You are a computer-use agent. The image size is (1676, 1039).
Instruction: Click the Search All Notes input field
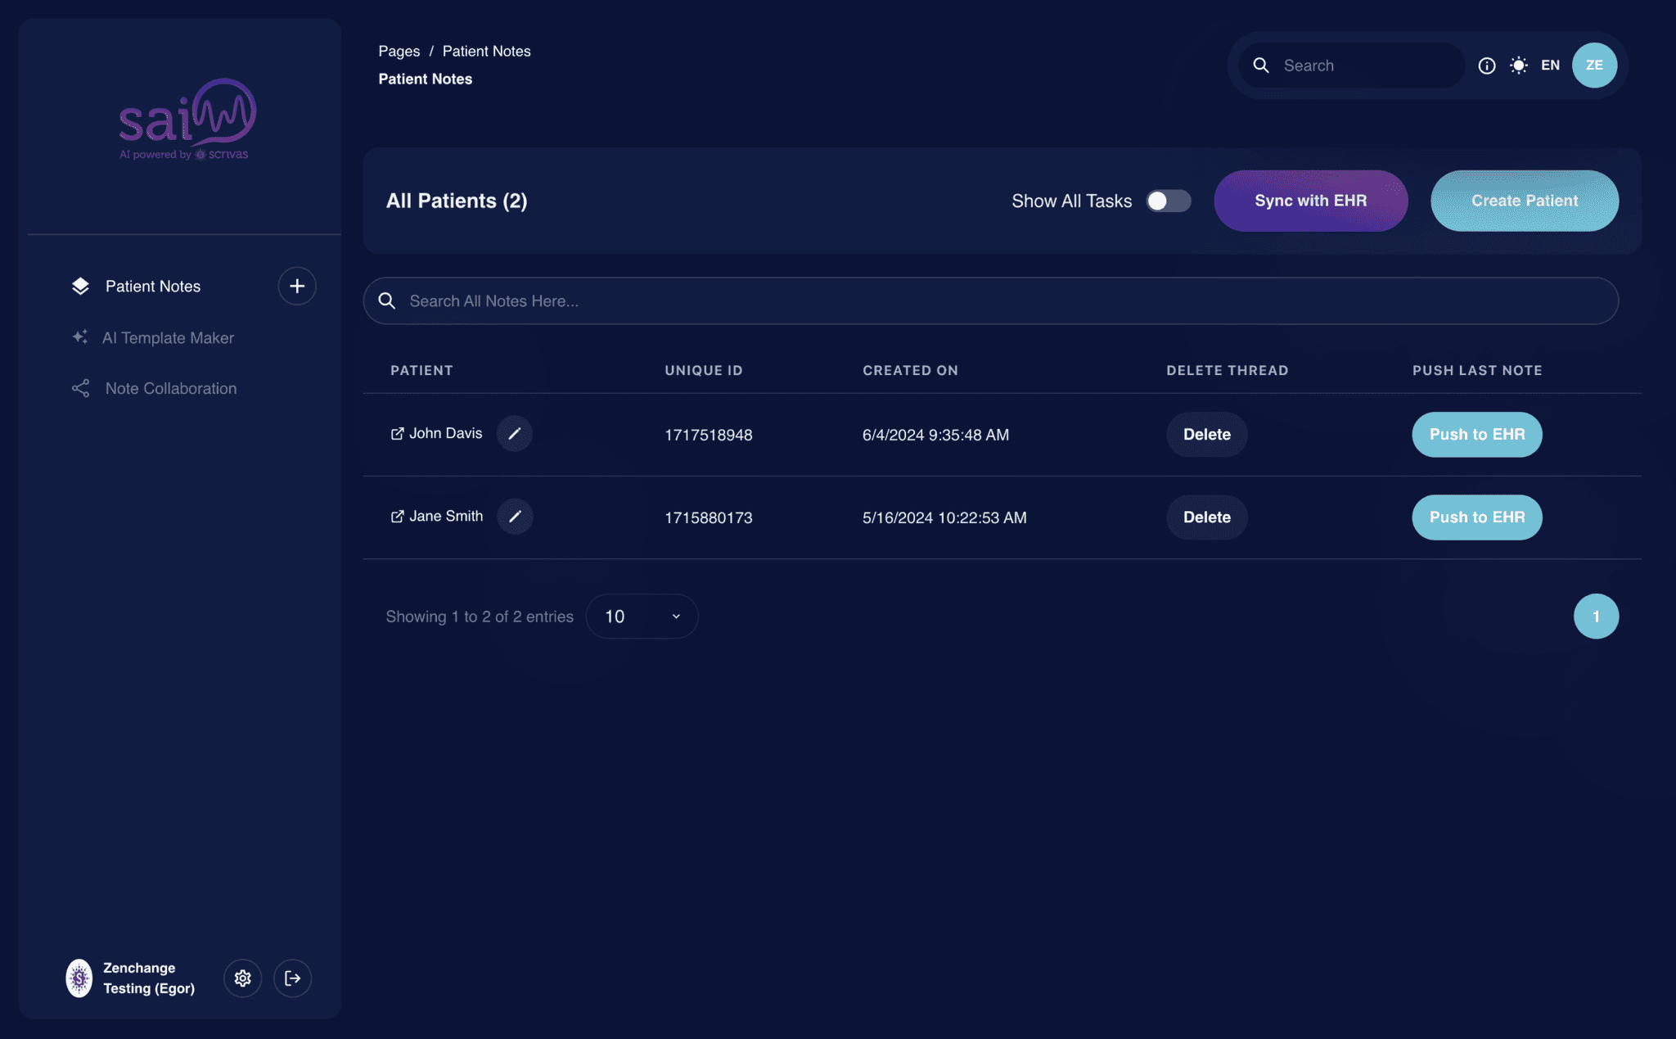(818, 300)
